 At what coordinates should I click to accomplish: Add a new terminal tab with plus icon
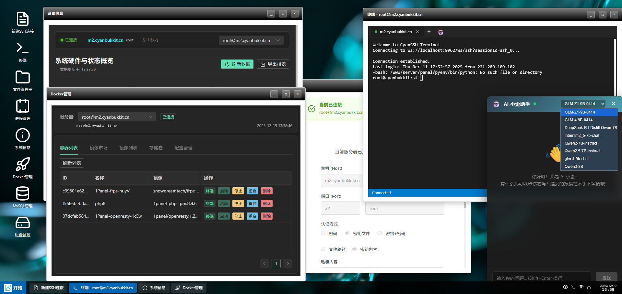[x=429, y=32]
